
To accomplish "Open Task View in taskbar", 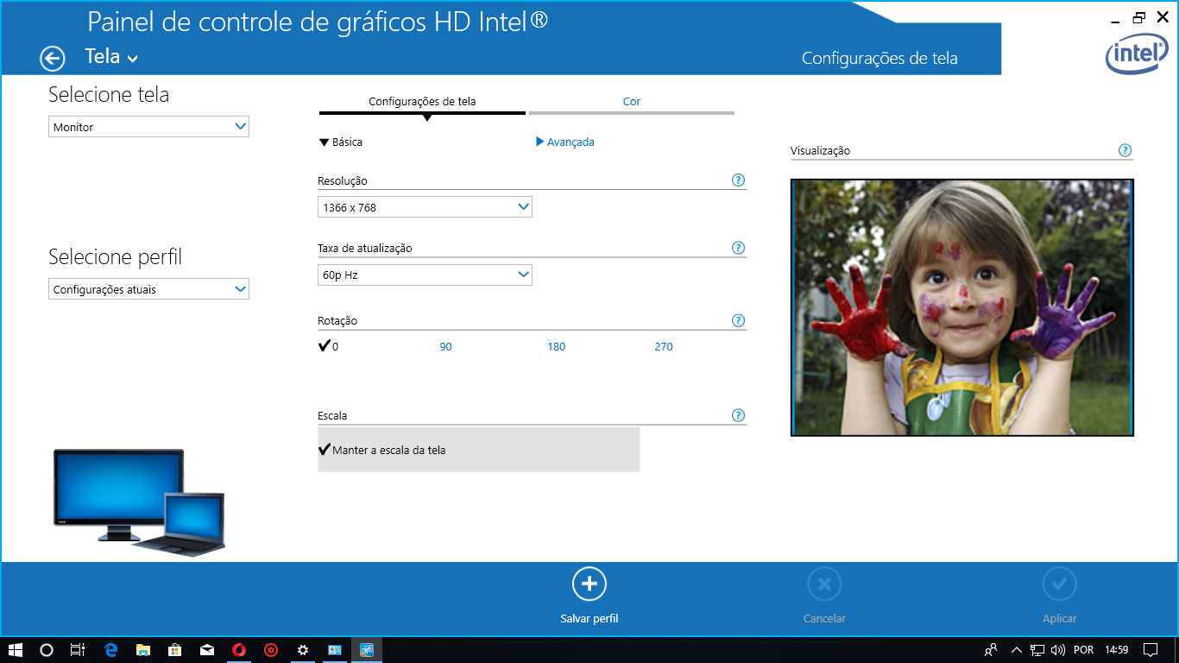I will point(78,650).
